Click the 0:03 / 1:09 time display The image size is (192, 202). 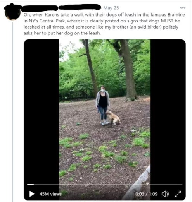tap(146, 194)
